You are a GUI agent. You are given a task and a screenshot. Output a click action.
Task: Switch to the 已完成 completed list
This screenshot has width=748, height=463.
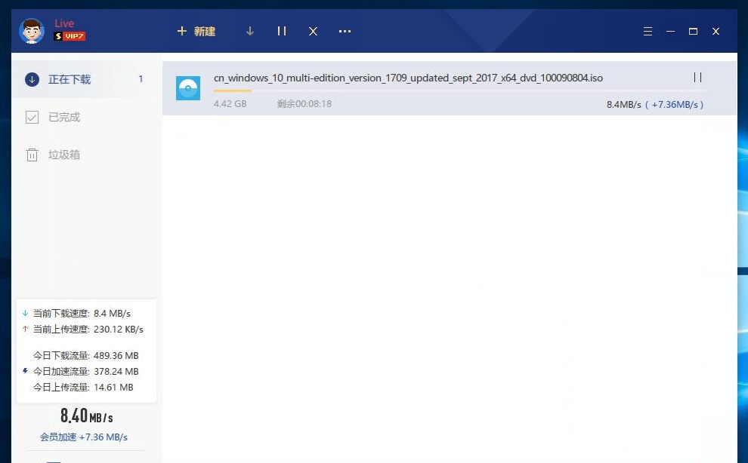click(86, 117)
